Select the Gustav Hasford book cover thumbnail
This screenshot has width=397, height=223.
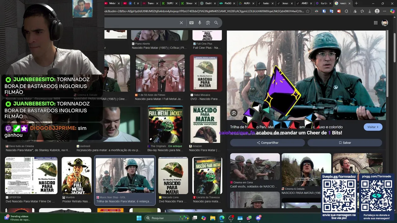(x=205, y=124)
